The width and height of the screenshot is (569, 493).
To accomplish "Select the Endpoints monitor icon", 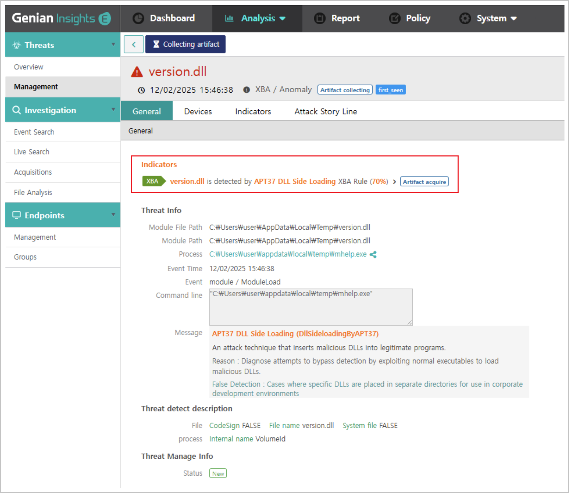I will point(16,215).
